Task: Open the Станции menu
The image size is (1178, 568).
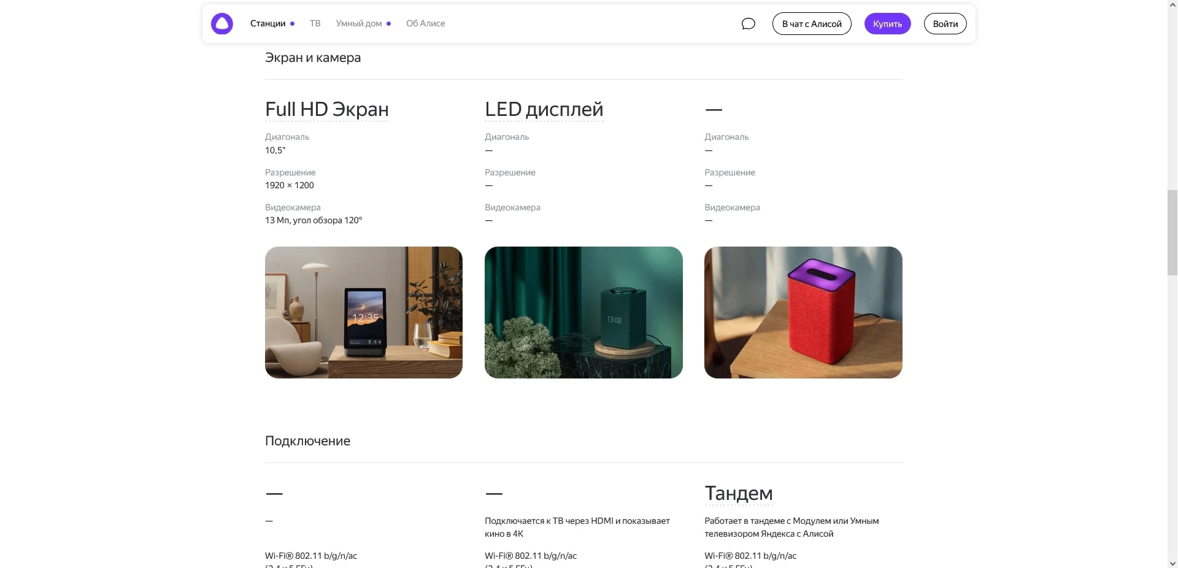Action: point(268,24)
